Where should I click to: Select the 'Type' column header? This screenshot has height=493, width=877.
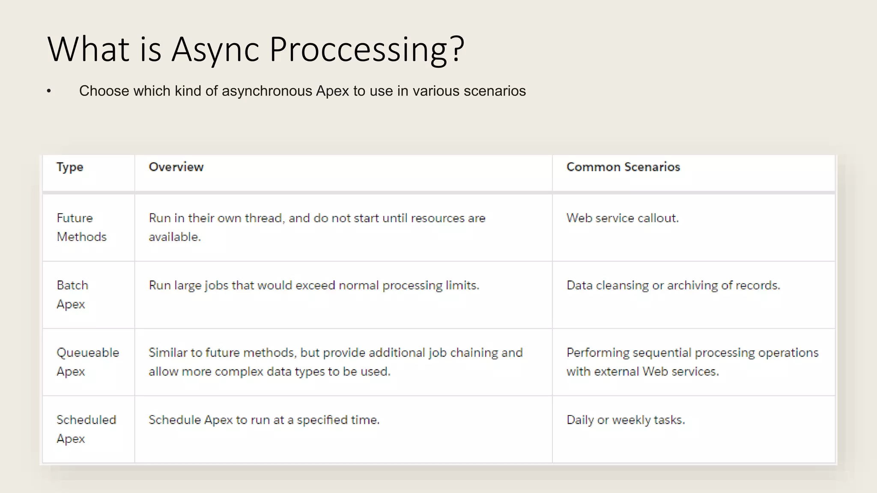(70, 167)
